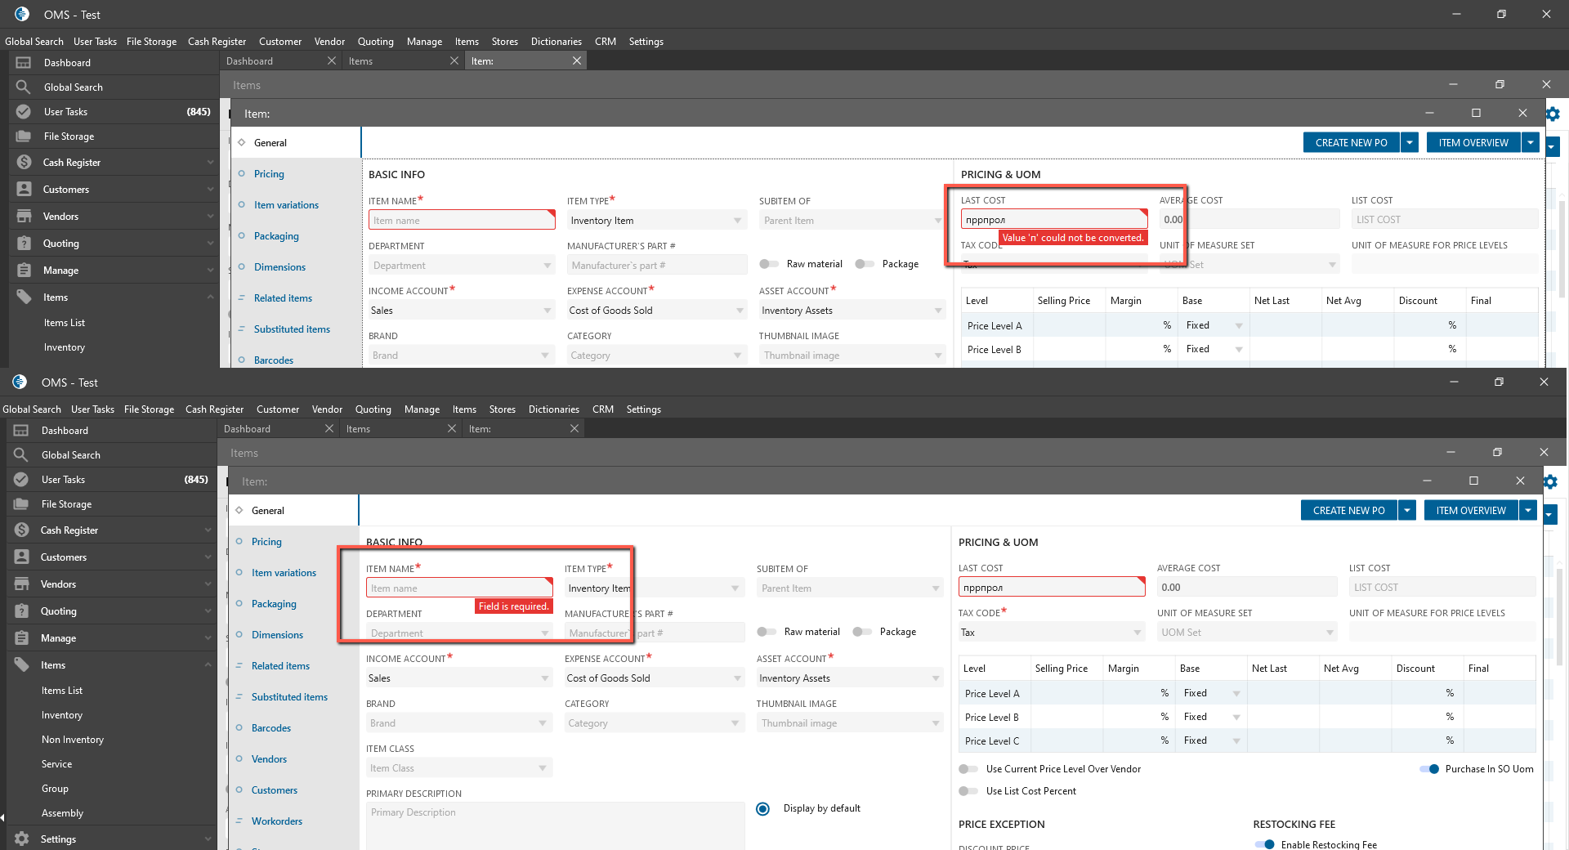The height and width of the screenshot is (850, 1569).
Task: Click the User Tasks checkmark icon in lower sidebar
Action: click(20, 480)
